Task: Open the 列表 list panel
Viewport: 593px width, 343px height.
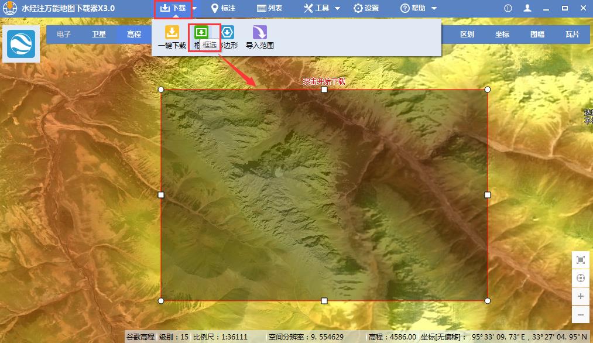Action: [270, 8]
